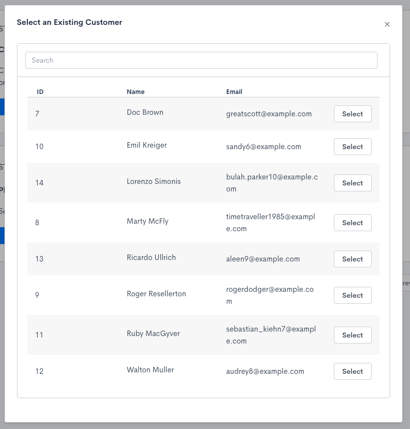Select customer Marty McFly
The image size is (410, 429).
tap(352, 223)
